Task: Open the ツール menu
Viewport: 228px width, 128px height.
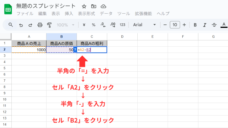Action: (x=124, y=14)
